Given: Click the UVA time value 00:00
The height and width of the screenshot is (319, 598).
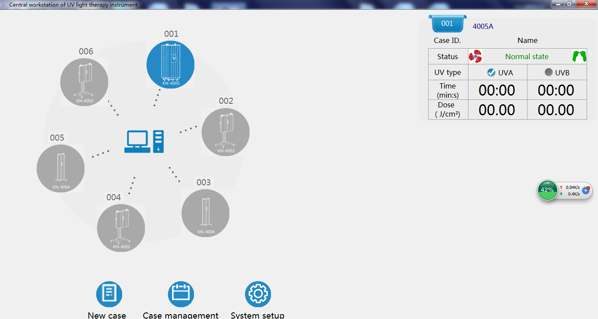Looking at the screenshot, I should pyautogui.click(x=497, y=90).
